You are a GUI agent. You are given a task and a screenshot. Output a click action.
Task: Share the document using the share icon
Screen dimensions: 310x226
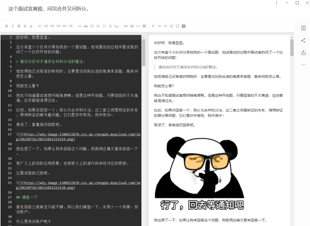[x=303, y=40]
